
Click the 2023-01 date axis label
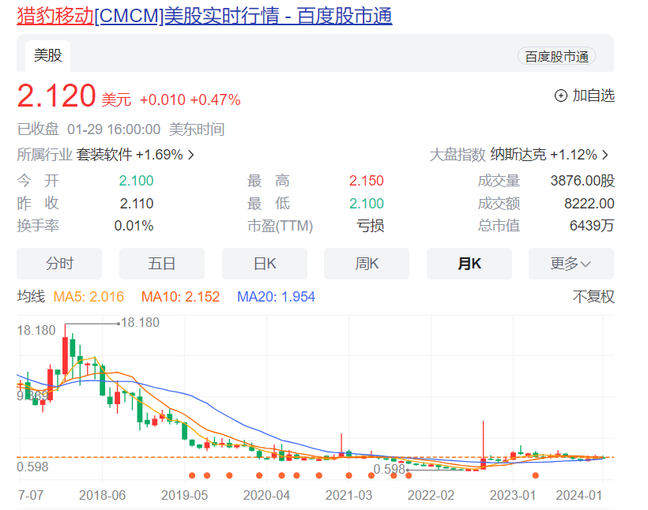513,495
